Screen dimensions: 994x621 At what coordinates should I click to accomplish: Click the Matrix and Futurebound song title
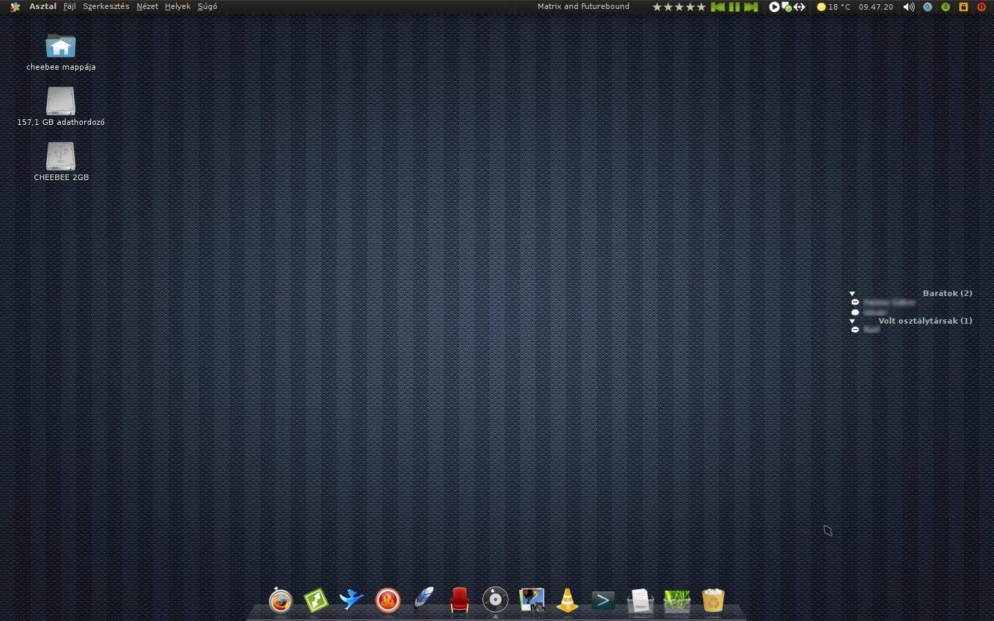pyautogui.click(x=583, y=6)
